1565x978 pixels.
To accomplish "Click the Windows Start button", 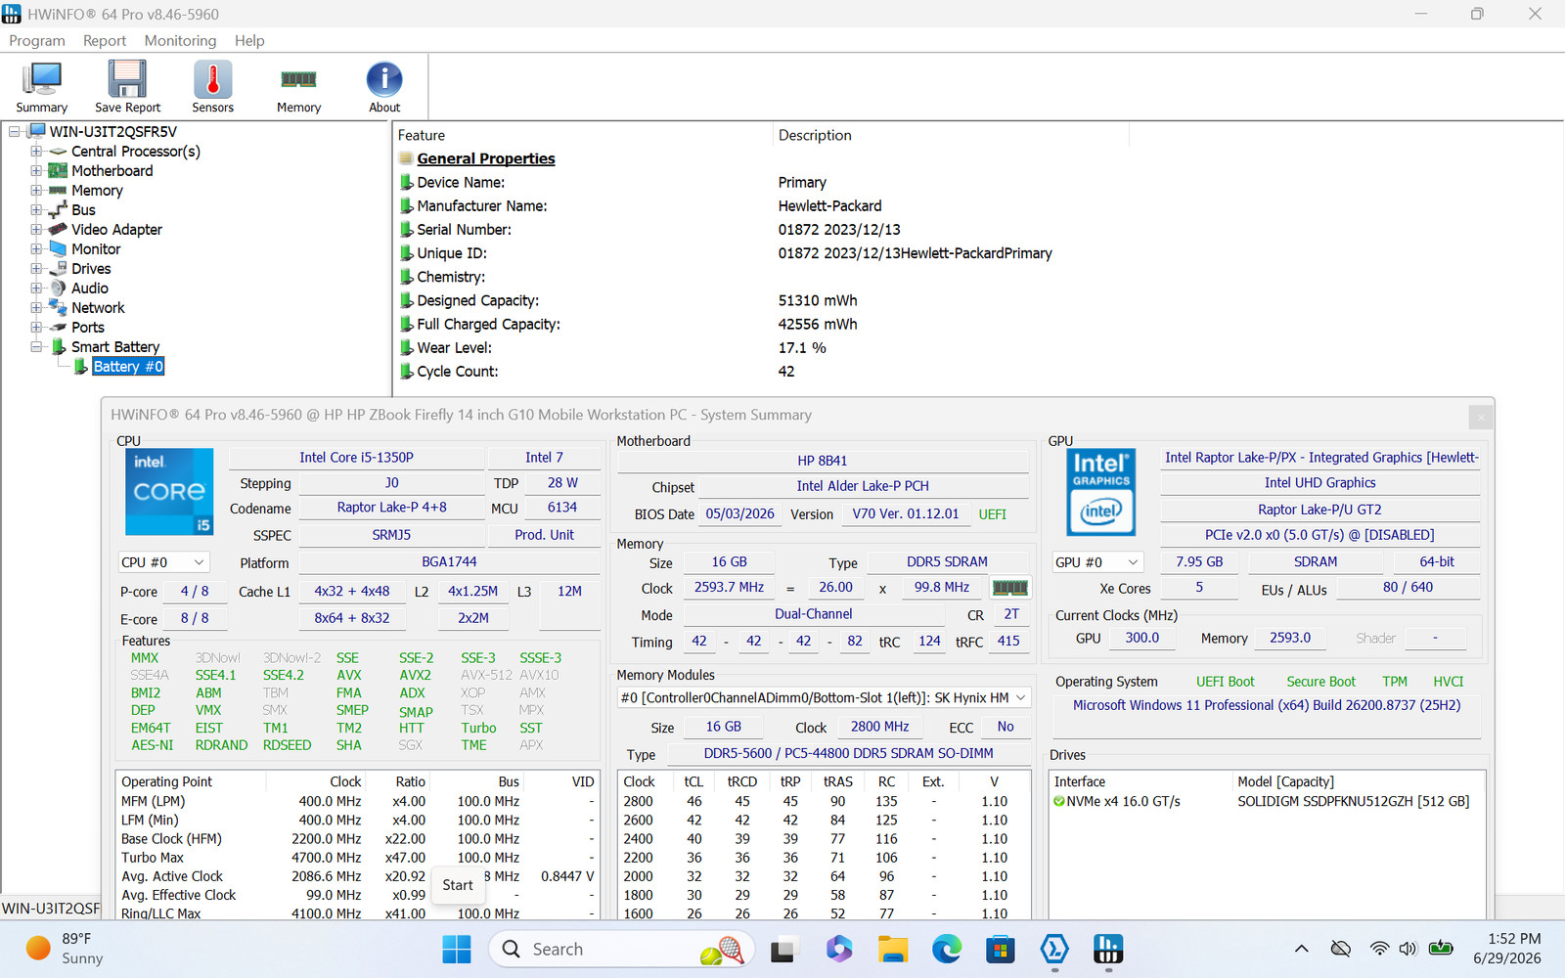I will tap(457, 949).
